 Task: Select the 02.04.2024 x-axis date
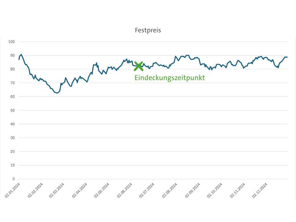pos(79,190)
